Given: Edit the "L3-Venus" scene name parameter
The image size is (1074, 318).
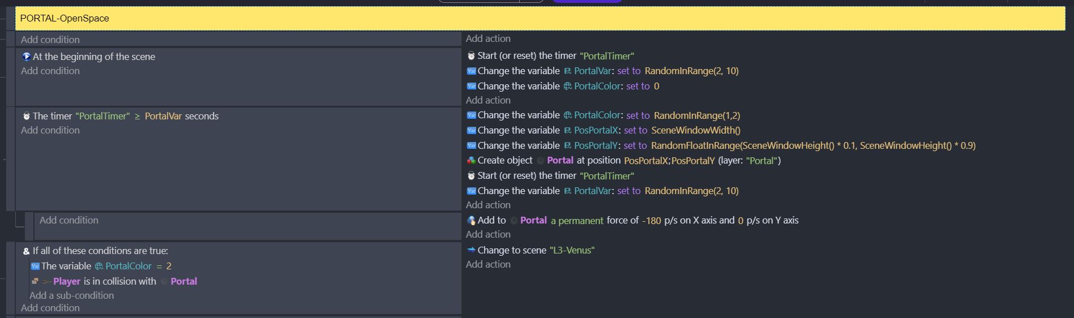Looking at the screenshot, I should tap(572, 250).
